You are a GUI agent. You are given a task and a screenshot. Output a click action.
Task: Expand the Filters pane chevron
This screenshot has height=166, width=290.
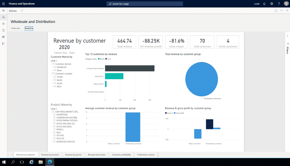pos(287,36)
